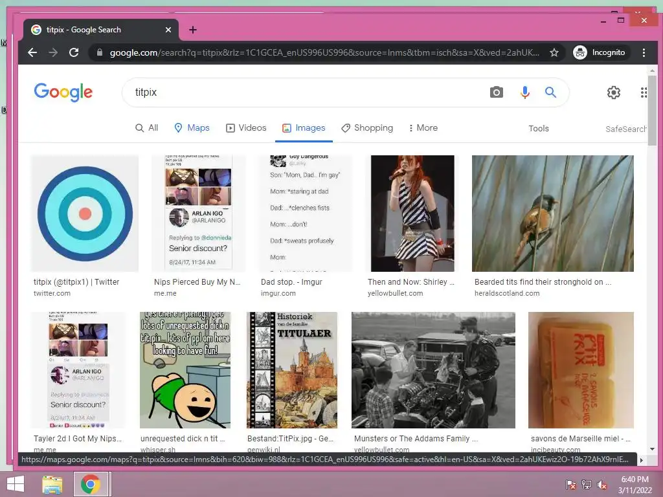Click the heraldscotland.com source text
663x497 pixels.
(x=507, y=293)
